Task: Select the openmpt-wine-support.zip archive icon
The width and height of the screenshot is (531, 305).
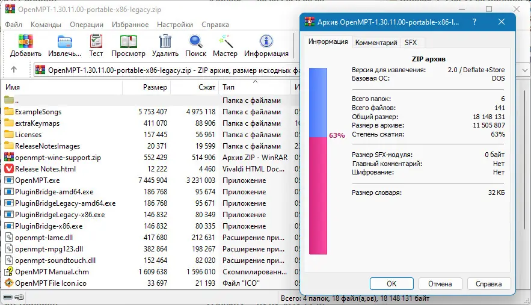Action: click(x=9, y=157)
